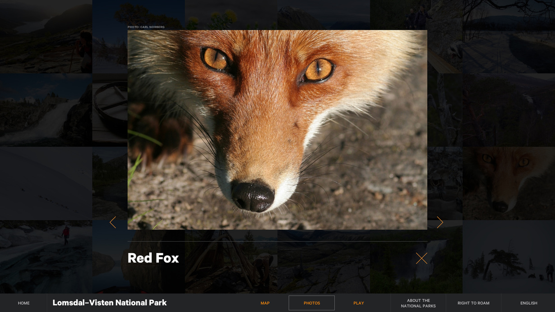Click the large red fox photo
The image size is (555, 312).
[x=277, y=130]
